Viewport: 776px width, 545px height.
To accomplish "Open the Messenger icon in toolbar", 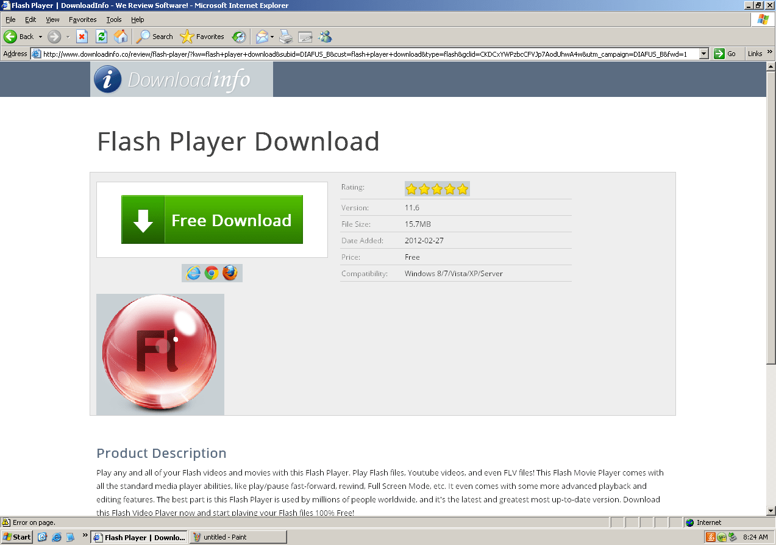I will click(325, 37).
